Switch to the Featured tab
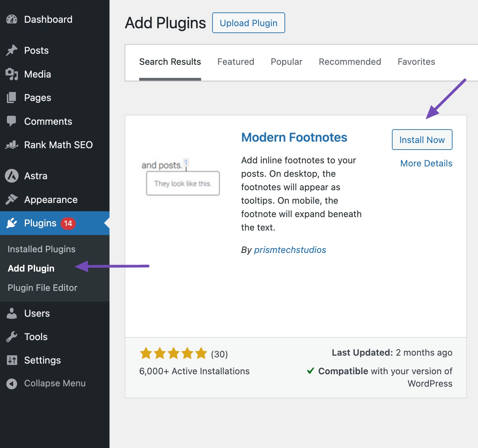 click(x=236, y=62)
